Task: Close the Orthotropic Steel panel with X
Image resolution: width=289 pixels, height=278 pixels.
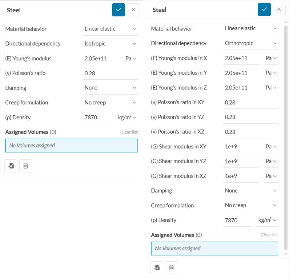Action: (x=279, y=9)
